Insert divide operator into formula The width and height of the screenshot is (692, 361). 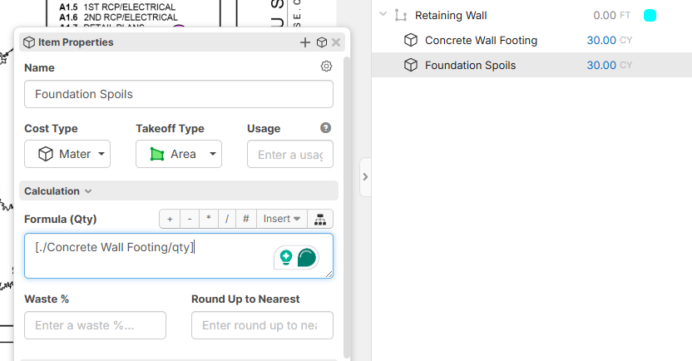pos(227,219)
